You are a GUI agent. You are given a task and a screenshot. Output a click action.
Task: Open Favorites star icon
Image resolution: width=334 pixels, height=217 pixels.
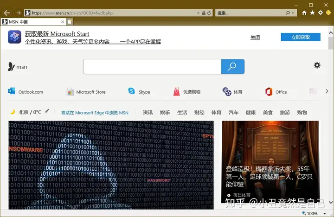tap(312, 13)
